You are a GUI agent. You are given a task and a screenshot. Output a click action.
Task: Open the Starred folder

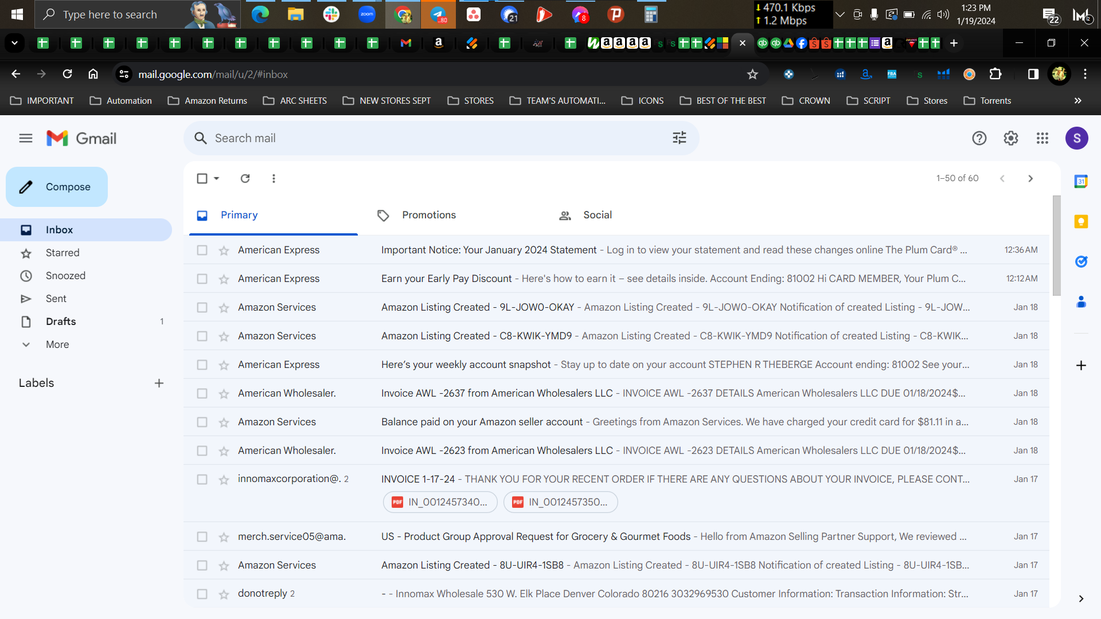point(63,253)
